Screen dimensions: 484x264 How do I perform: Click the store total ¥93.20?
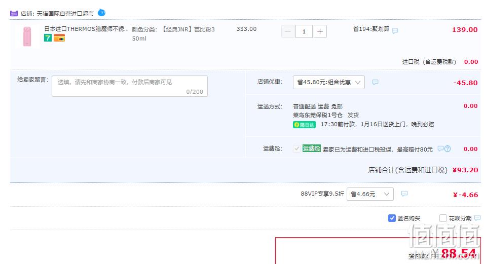pos(465,170)
